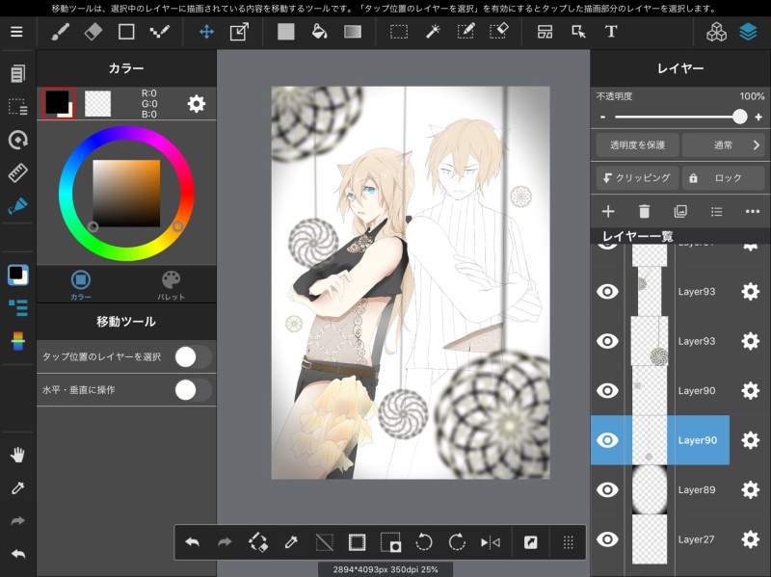Open the brush list sidebar icon
Image resolution: width=771 pixels, height=577 pixels.
click(x=17, y=307)
